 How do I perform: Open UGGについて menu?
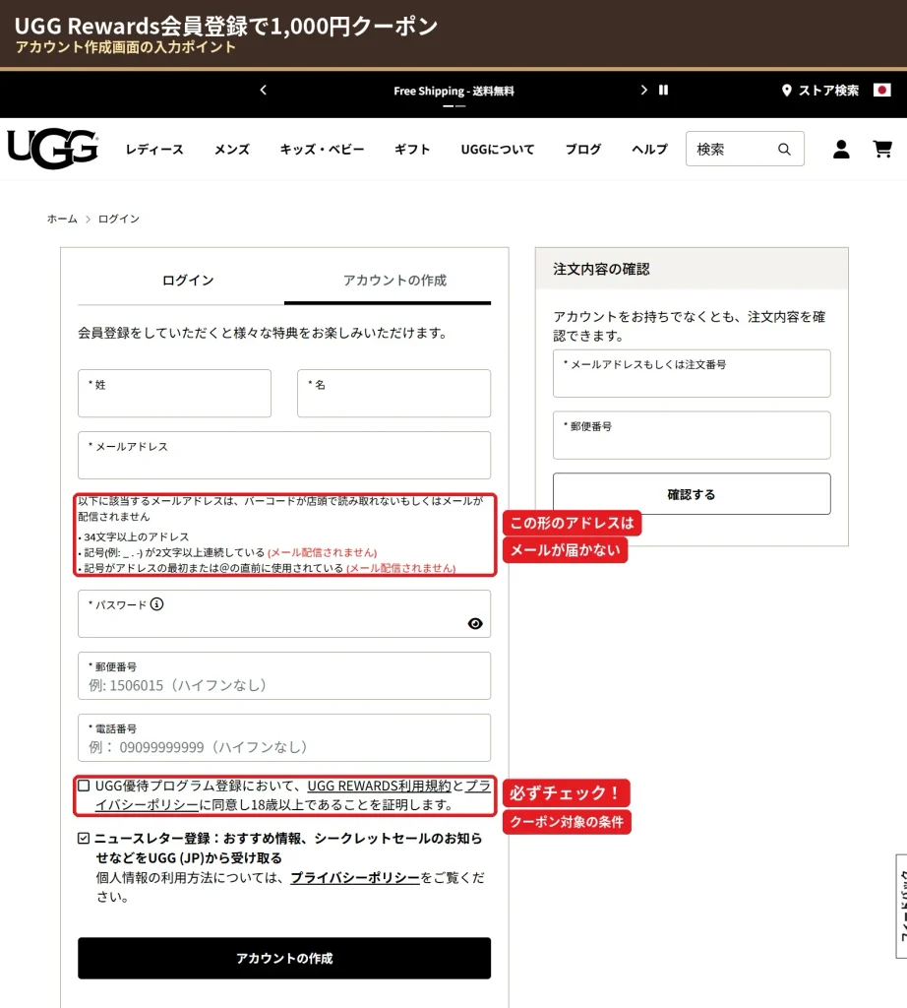pyautogui.click(x=497, y=150)
